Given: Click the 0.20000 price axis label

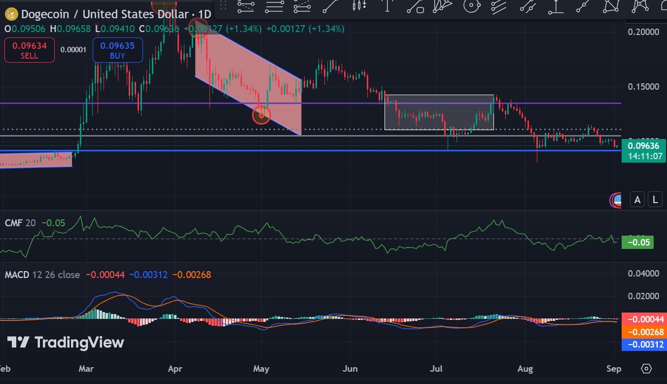Looking at the screenshot, I should 644,32.
